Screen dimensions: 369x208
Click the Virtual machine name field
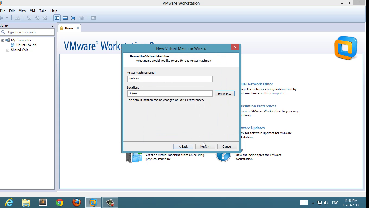coord(170,79)
